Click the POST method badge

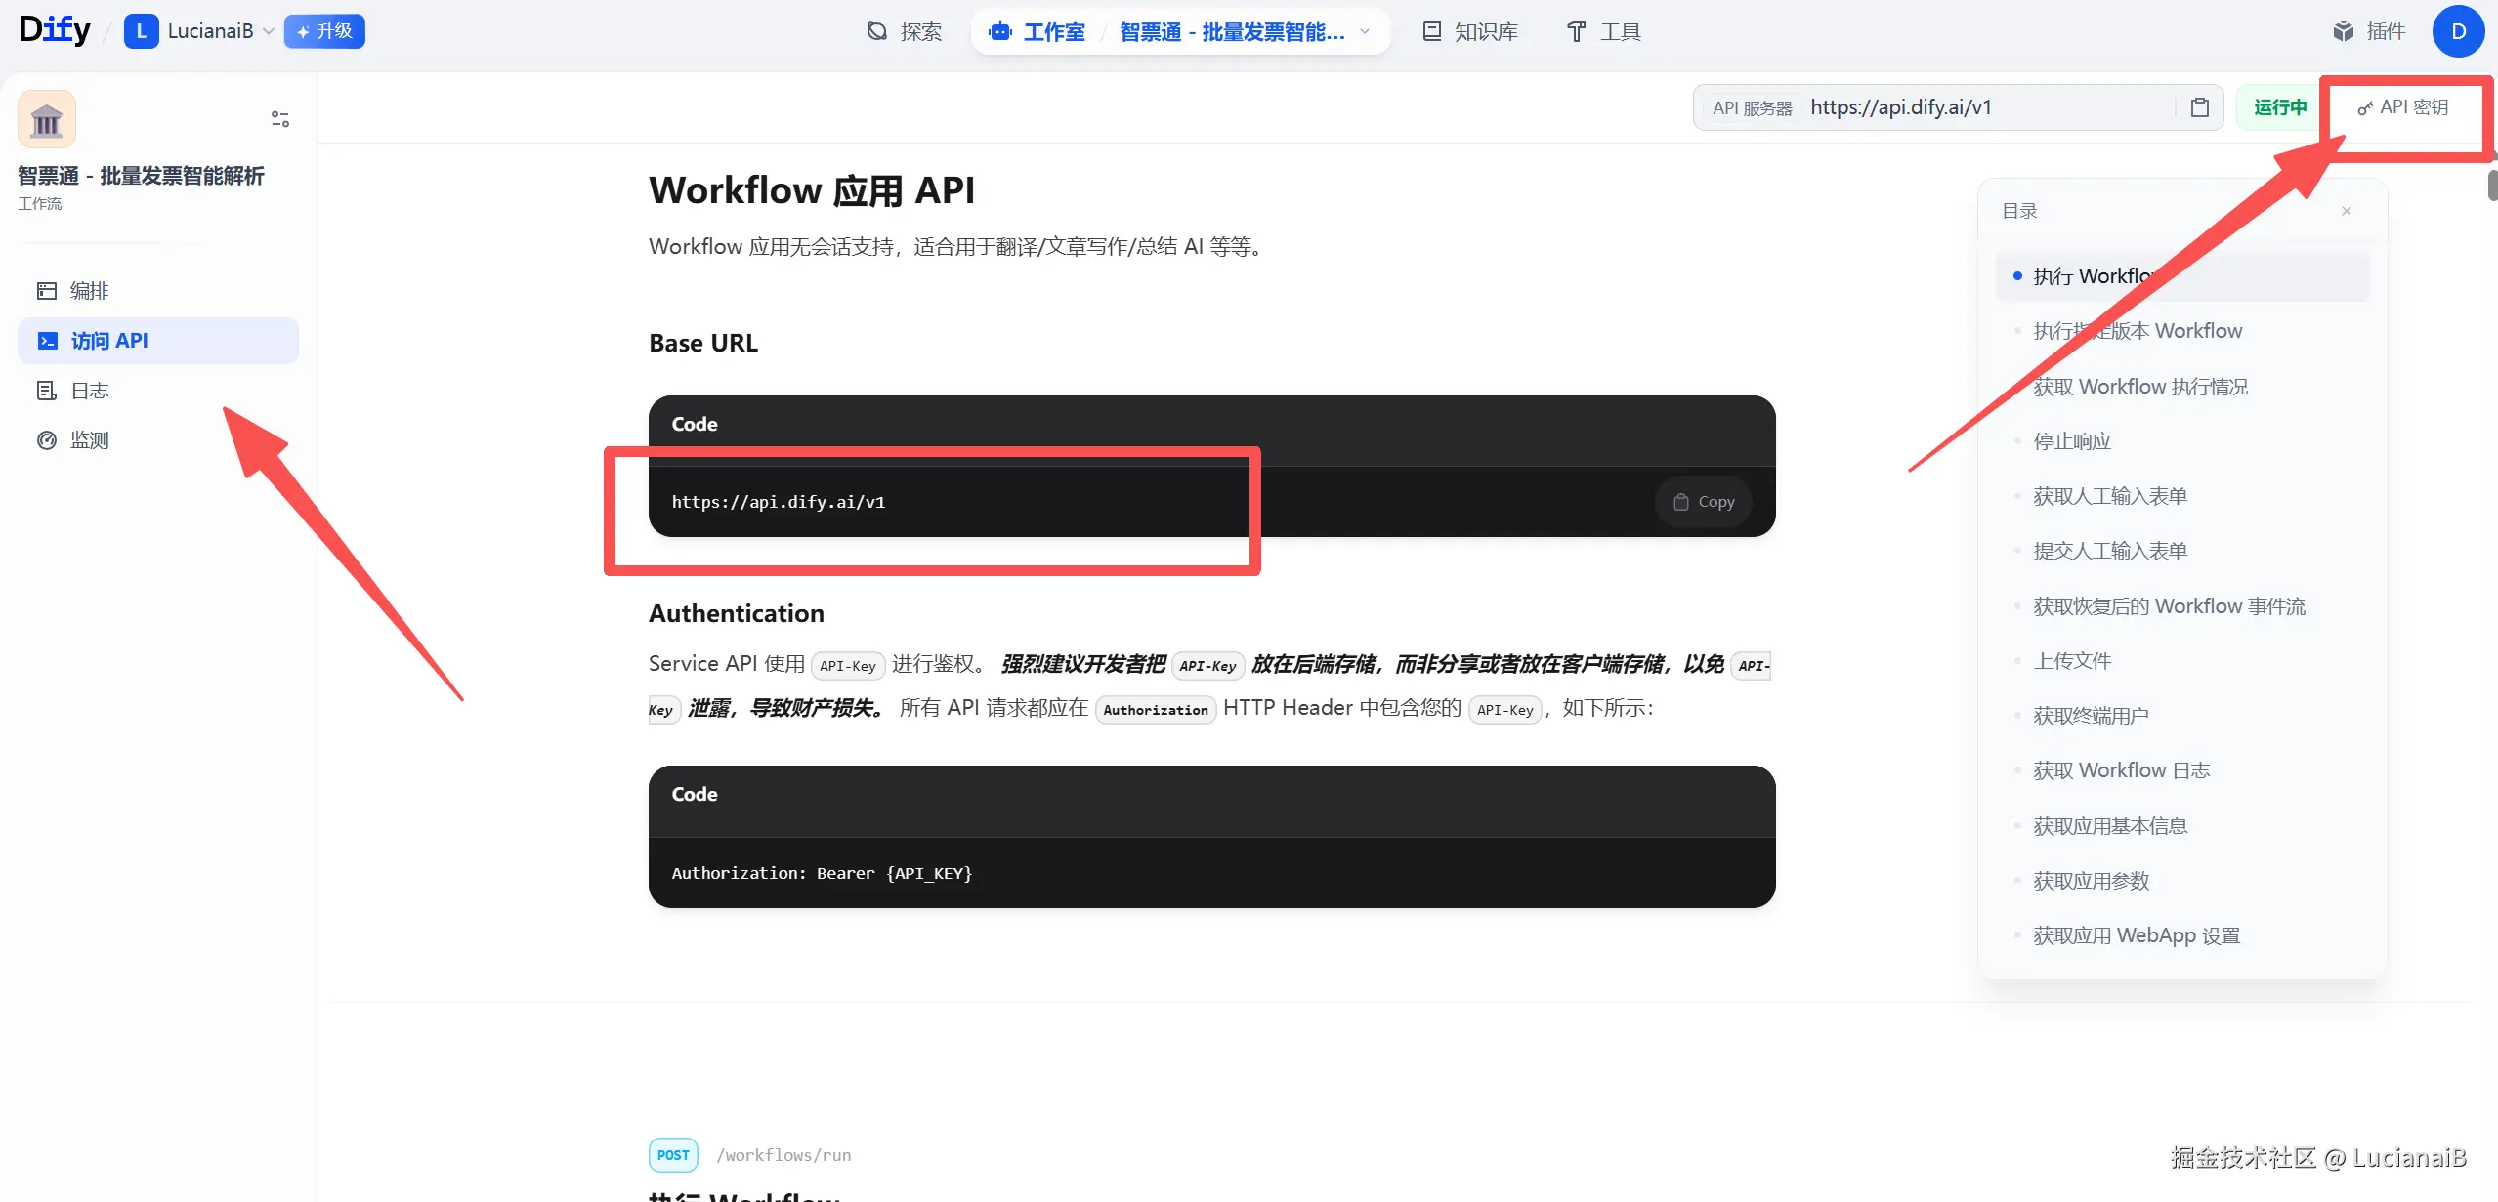click(x=673, y=1155)
